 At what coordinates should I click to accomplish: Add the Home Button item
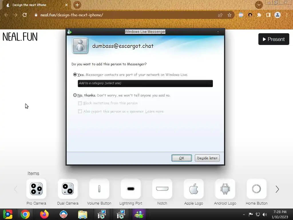[257, 189]
